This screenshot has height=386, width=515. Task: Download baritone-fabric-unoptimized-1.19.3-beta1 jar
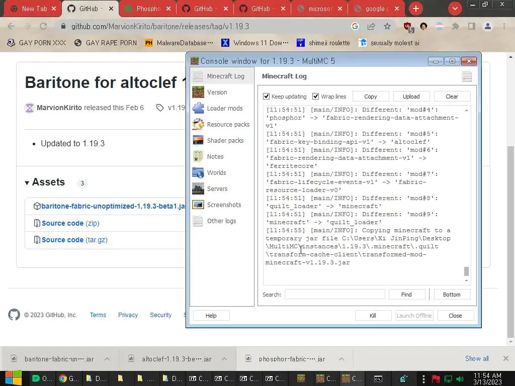click(113, 206)
